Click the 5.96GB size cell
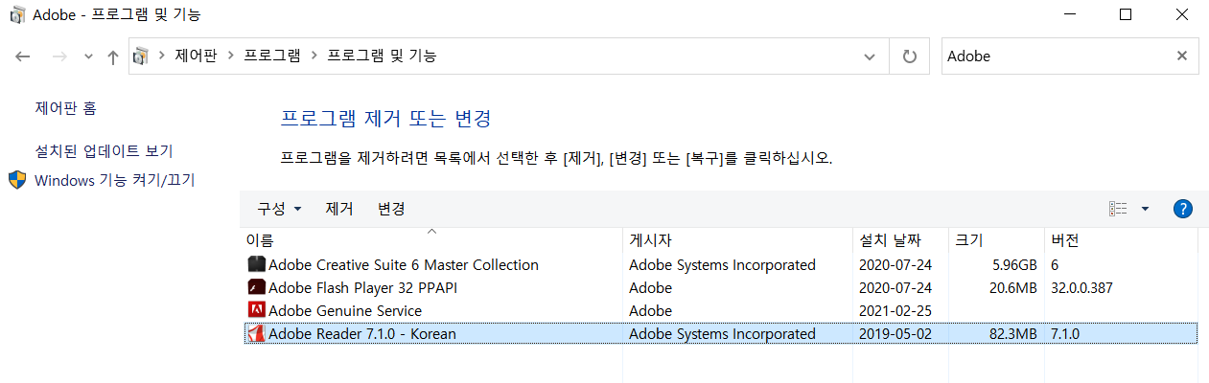The image size is (1209, 383). pyautogui.click(x=1013, y=265)
